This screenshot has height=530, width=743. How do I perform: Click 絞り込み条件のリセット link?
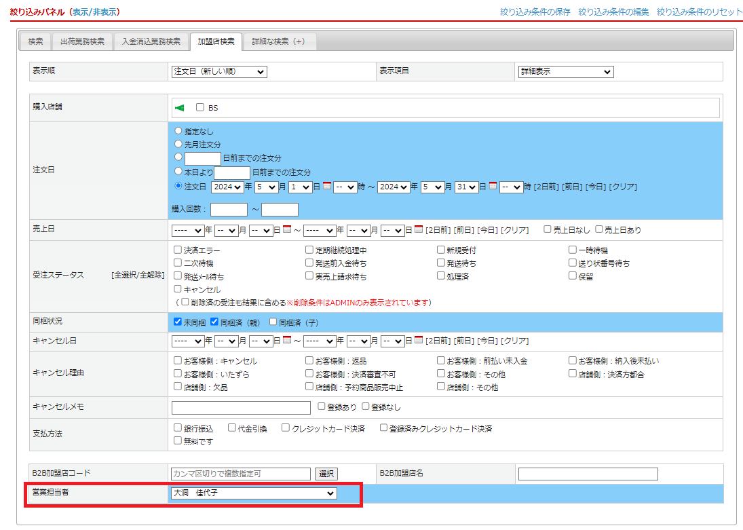click(699, 12)
